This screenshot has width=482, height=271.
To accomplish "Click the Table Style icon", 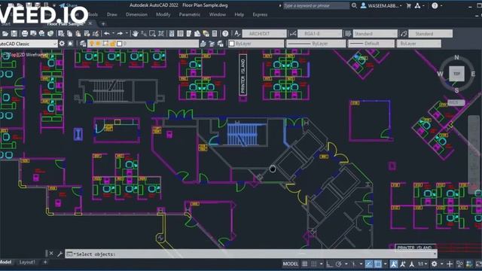I will coord(348,33).
